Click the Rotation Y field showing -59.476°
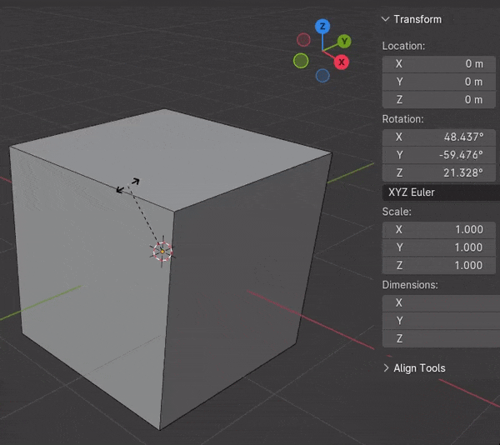The width and height of the screenshot is (500, 445). (x=439, y=155)
